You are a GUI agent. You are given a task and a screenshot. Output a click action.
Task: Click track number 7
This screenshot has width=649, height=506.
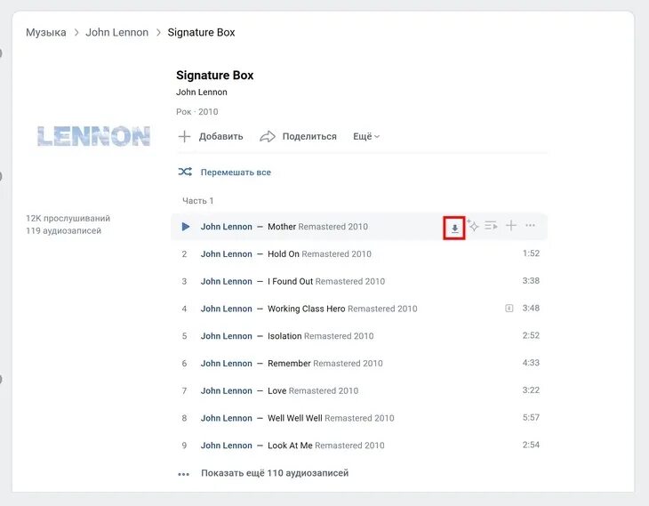(184, 390)
